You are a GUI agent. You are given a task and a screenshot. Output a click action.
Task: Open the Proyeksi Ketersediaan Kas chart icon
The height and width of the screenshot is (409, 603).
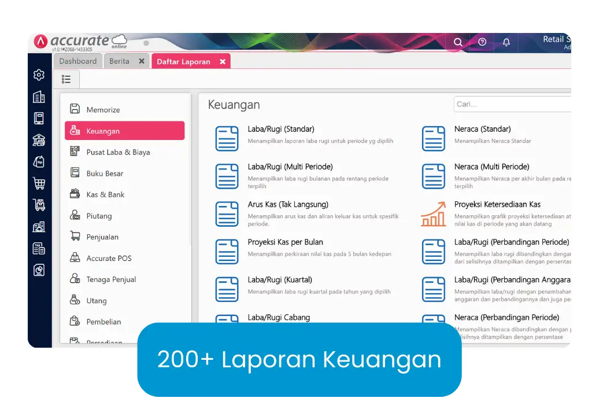pos(433,214)
